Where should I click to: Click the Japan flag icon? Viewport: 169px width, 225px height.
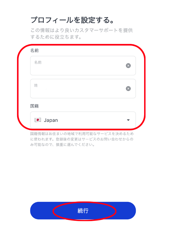coord(38,120)
